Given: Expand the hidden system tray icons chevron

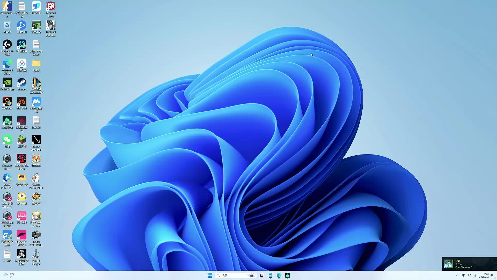Looking at the screenshot, I should coord(457,275).
